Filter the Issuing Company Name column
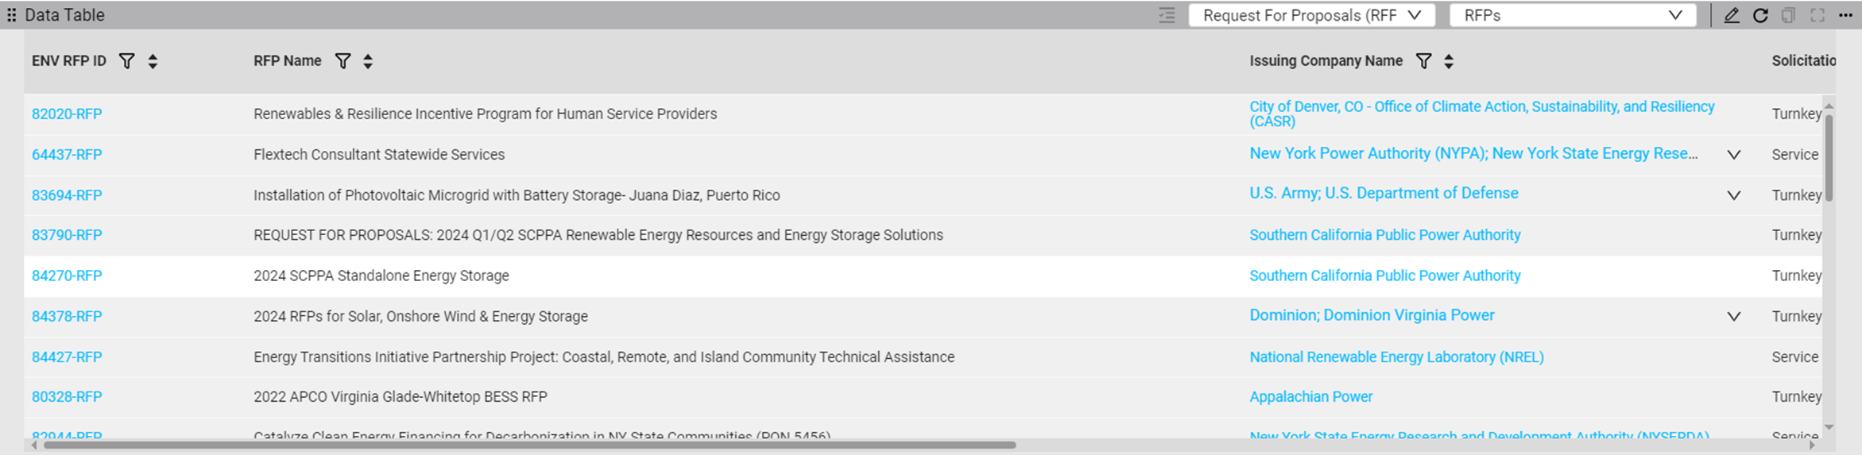The width and height of the screenshot is (1862, 455). tap(1424, 61)
